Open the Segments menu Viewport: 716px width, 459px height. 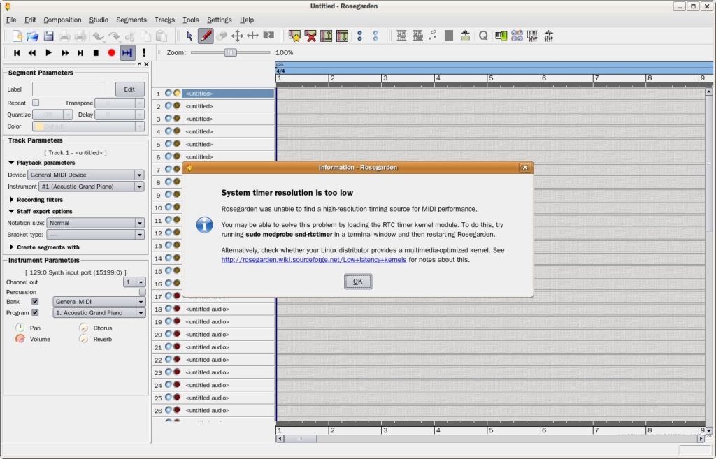131,20
